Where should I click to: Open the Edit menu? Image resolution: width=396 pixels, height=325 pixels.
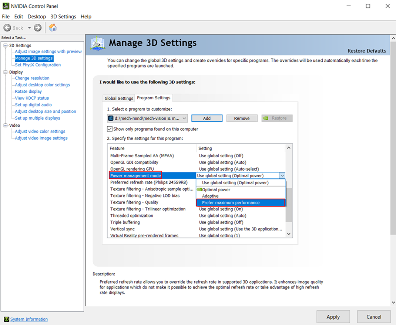pos(19,17)
